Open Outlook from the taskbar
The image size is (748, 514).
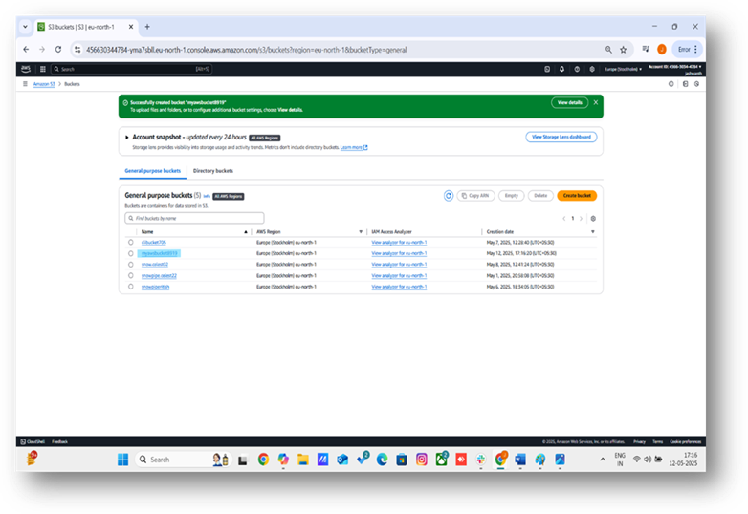pyautogui.click(x=342, y=460)
